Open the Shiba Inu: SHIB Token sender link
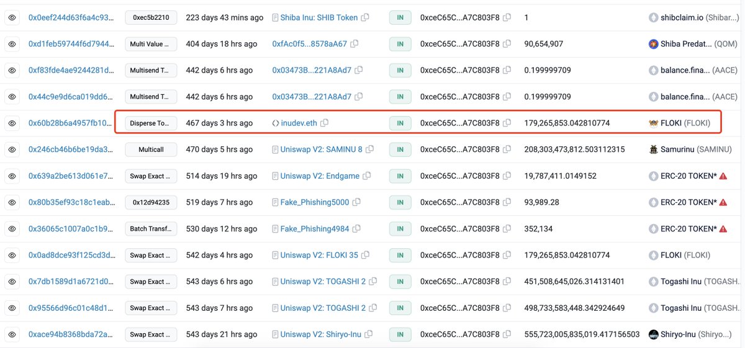Image resolution: width=745 pixels, height=348 pixels. [x=319, y=18]
